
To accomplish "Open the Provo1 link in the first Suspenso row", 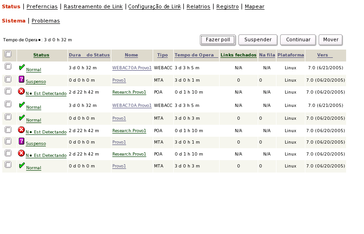I will [x=119, y=80].
